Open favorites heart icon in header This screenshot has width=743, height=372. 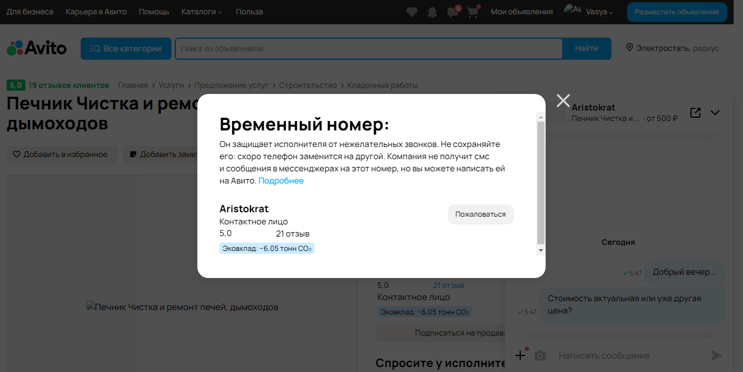[412, 12]
